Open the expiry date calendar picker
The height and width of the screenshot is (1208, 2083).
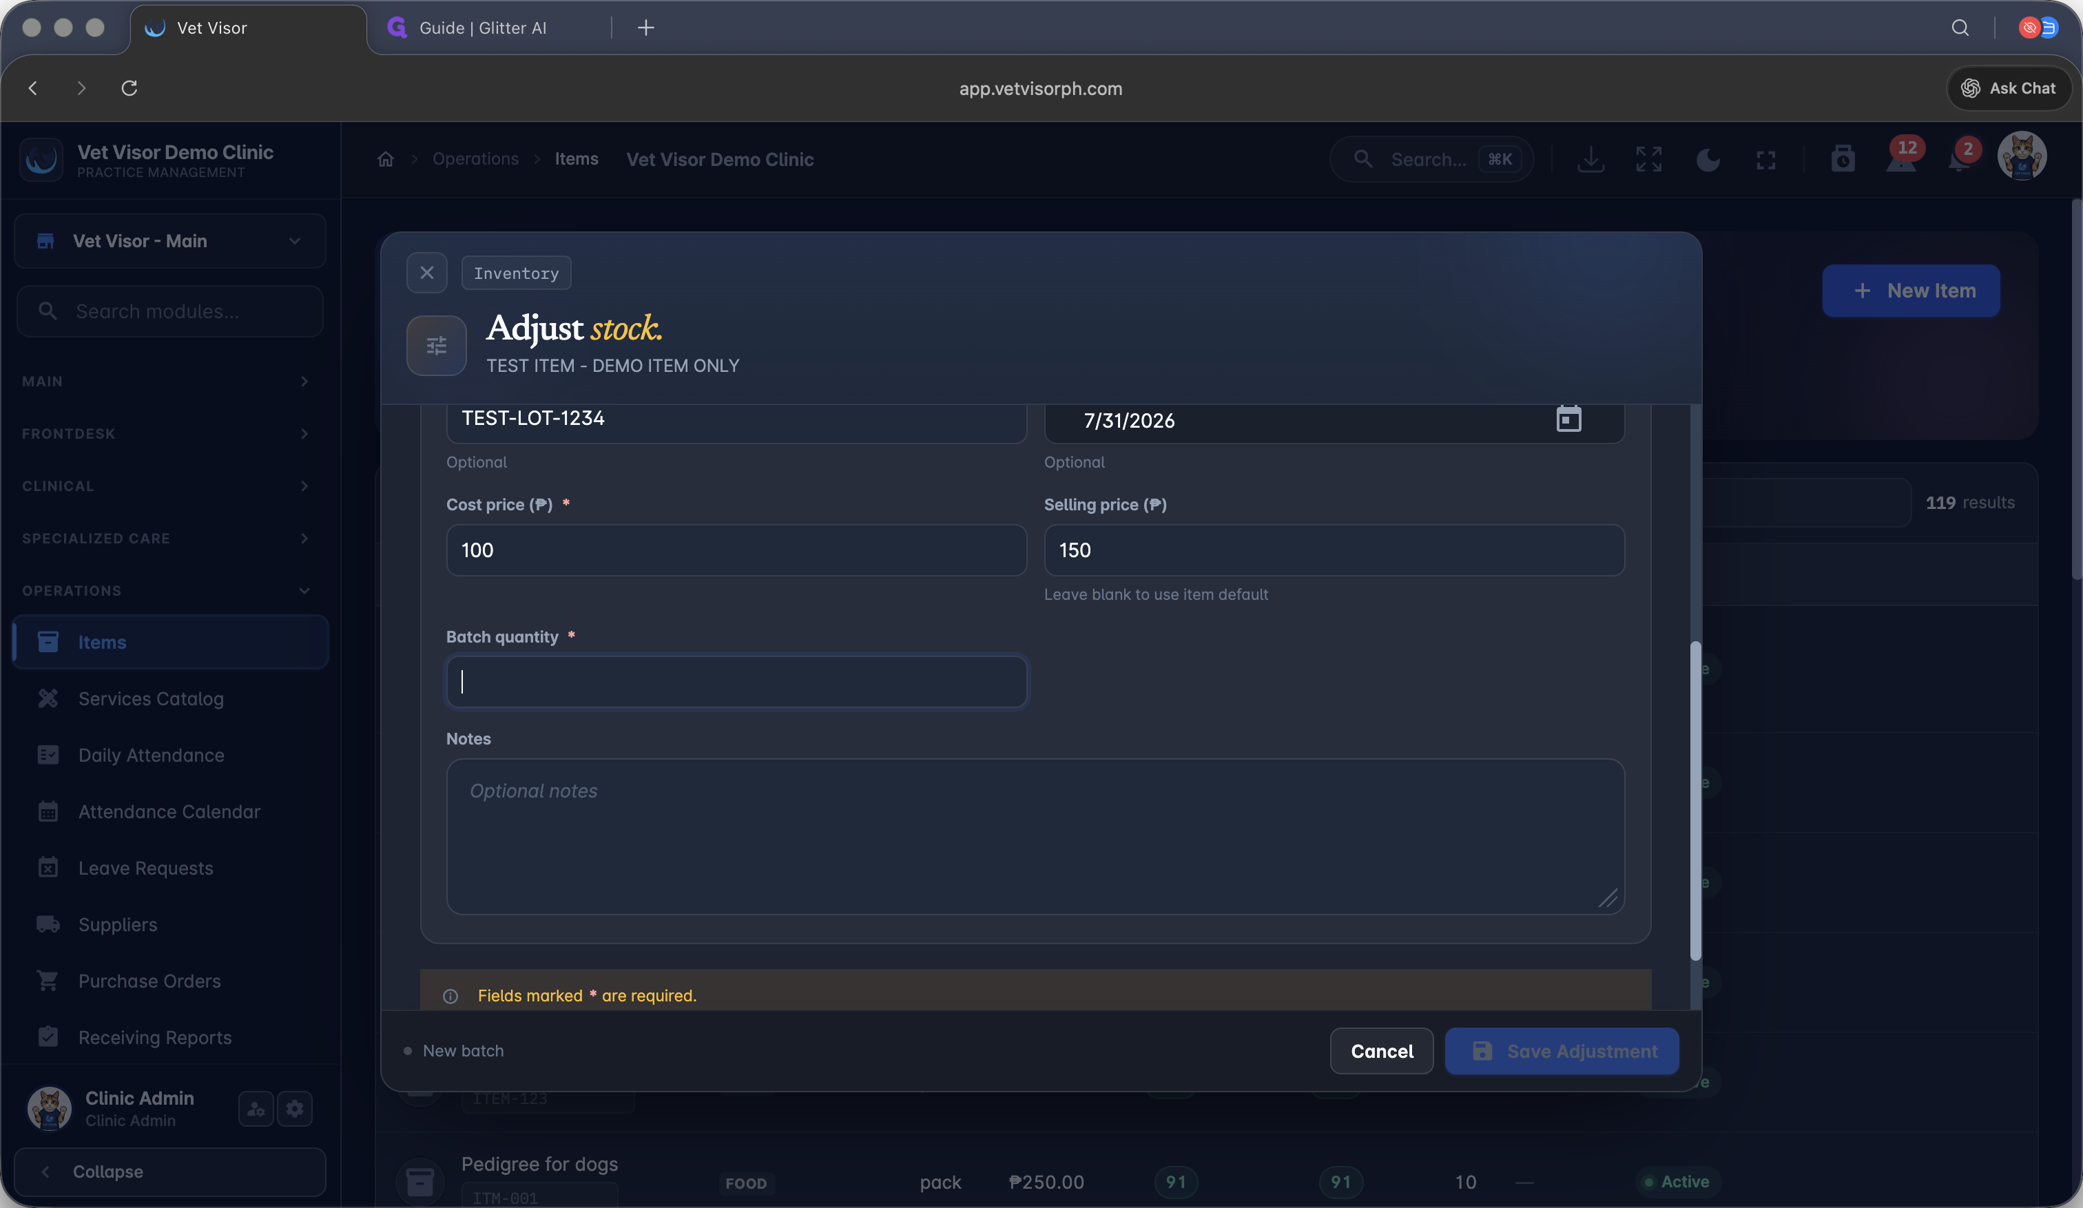[1568, 419]
